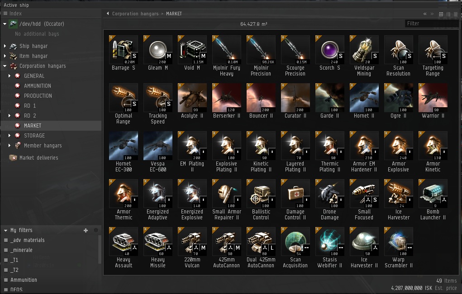Enable the _minerale filter checkbox

click(x=6, y=250)
